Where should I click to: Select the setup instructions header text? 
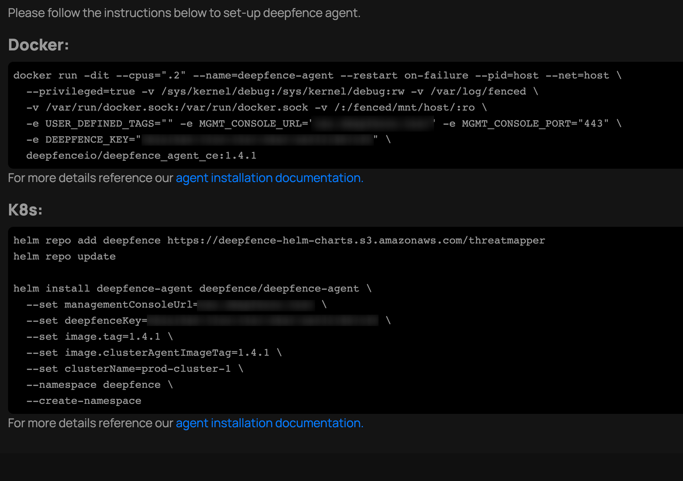tap(184, 13)
